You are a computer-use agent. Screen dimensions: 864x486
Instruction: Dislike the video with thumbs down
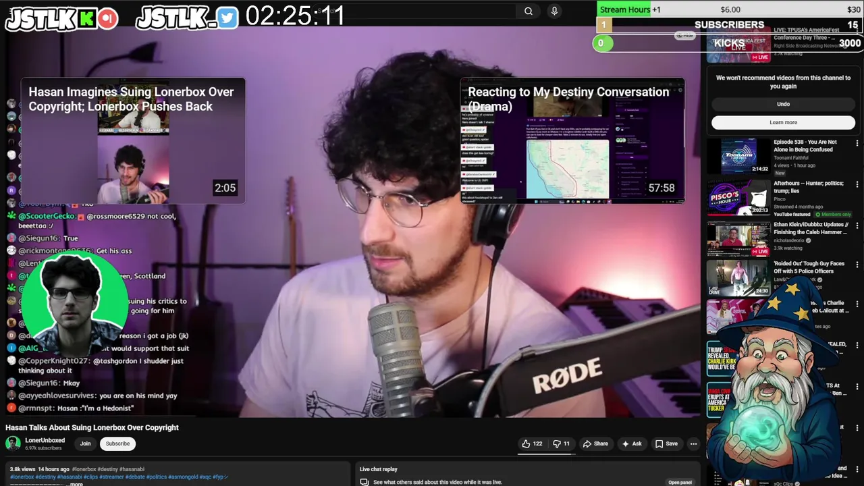point(562,443)
